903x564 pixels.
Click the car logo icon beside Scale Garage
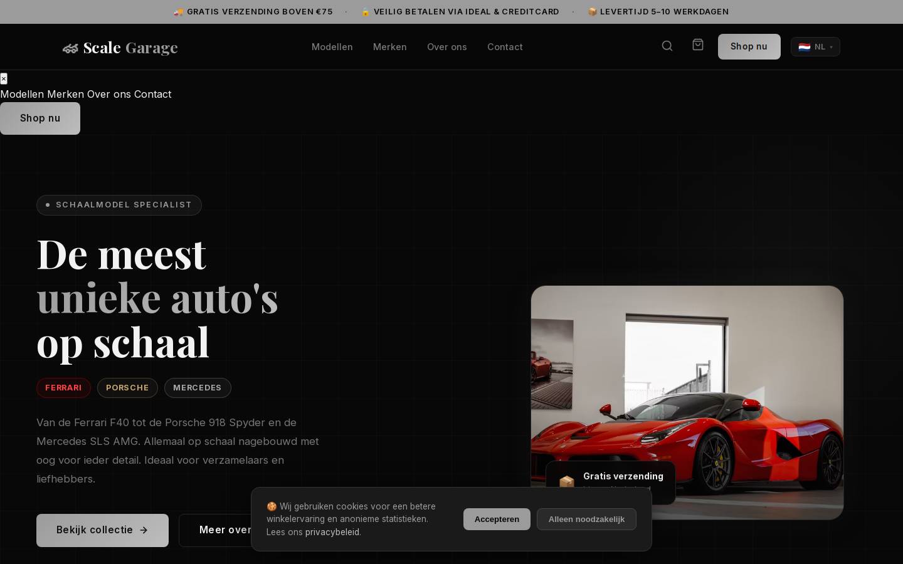[70, 48]
